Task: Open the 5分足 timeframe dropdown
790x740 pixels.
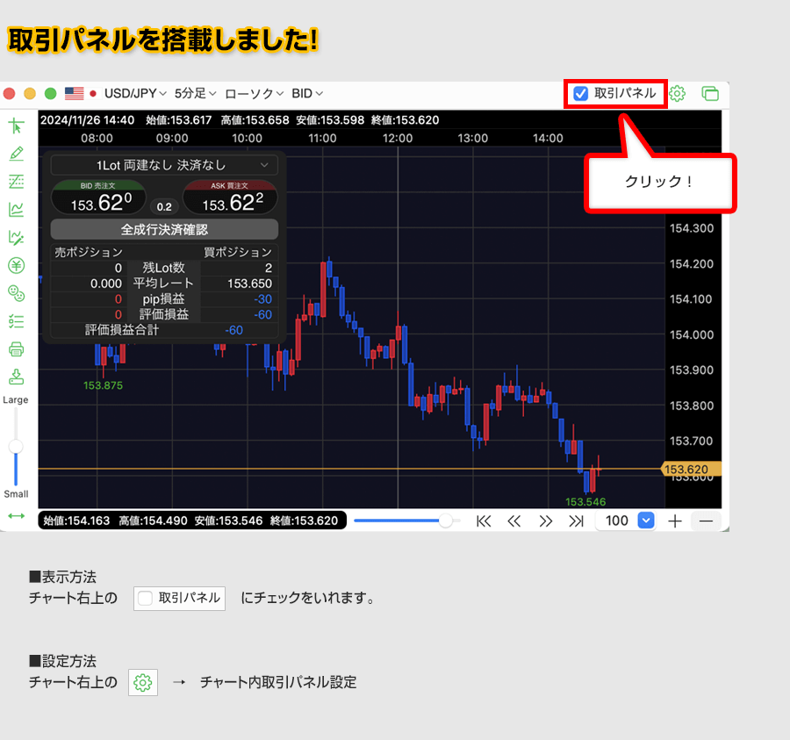Action: (196, 94)
